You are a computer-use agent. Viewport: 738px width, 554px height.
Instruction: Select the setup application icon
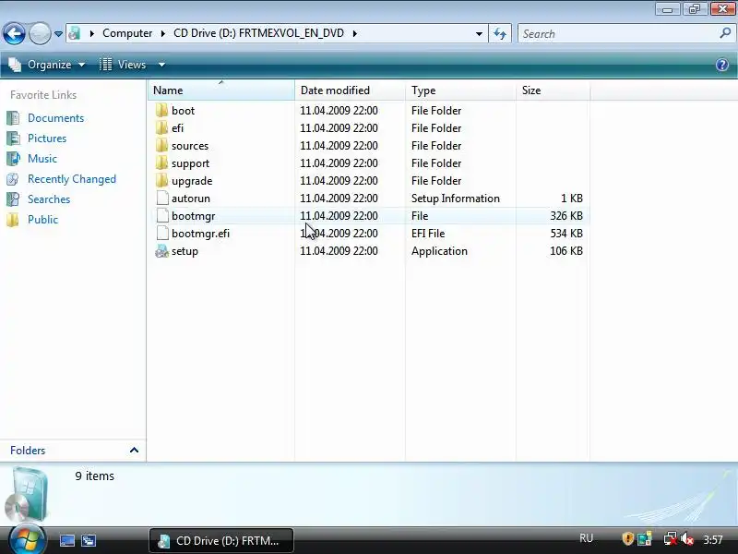click(x=162, y=251)
